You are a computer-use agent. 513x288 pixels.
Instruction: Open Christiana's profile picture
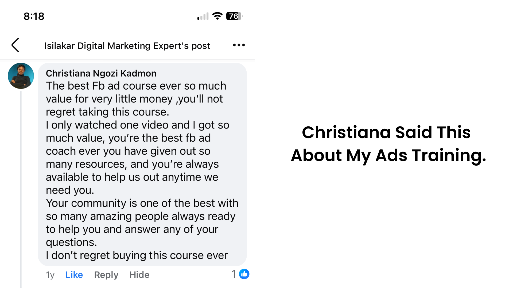[x=21, y=76]
